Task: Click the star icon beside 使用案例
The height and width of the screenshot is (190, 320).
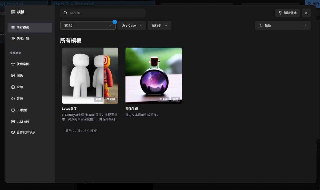Action: pos(13,64)
